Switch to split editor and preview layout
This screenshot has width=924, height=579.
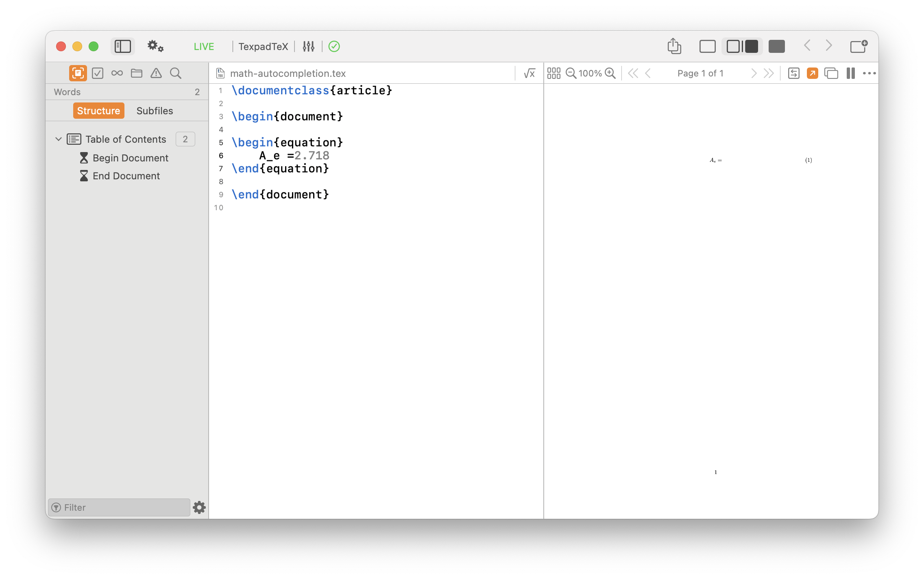(742, 46)
